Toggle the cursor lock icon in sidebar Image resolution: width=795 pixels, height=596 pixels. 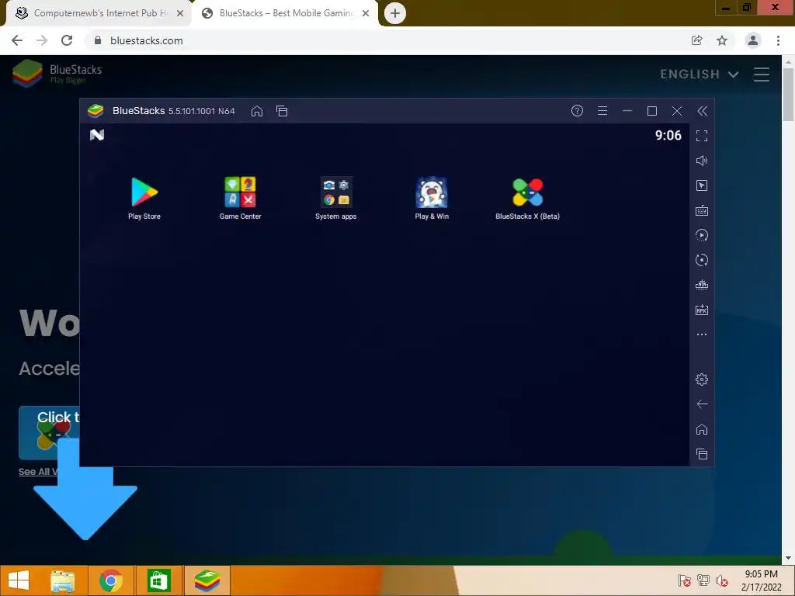click(702, 185)
